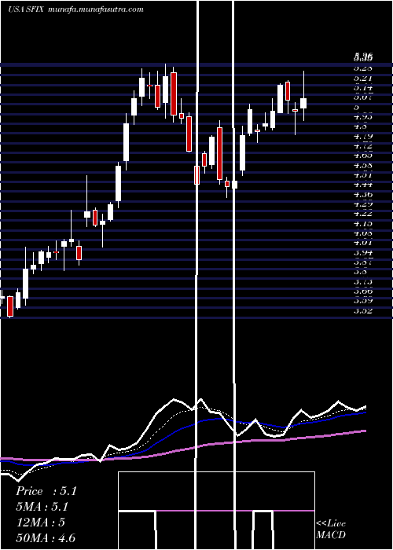Click the 4.36 price axis label
The width and height of the screenshot is (393, 550).
click(363, 195)
